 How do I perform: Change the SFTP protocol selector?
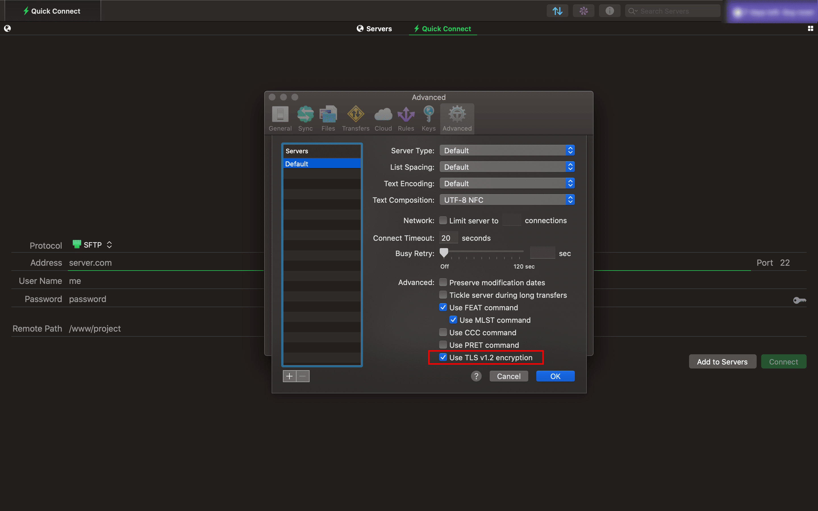pos(92,245)
